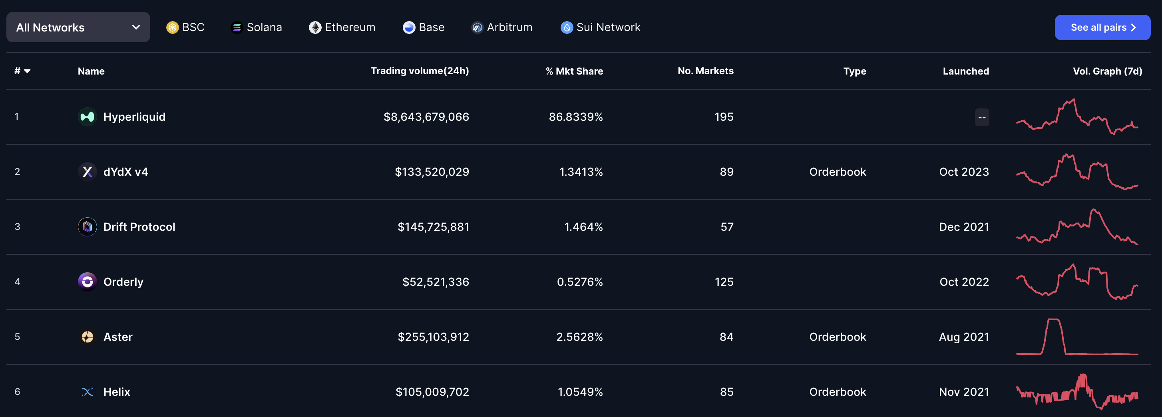The height and width of the screenshot is (417, 1162).
Task: Toggle rank sort arrow in # column
Action: (x=28, y=71)
